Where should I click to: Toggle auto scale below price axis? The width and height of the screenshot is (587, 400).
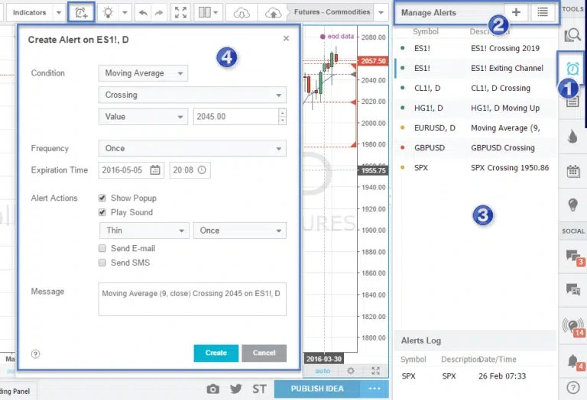(323, 371)
